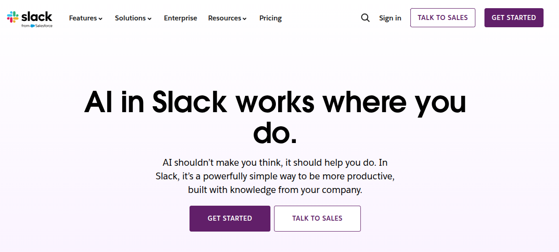Click the Salesforce cloud icon under the logo
This screenshot has height=252, width=559.
click(32, 26)
